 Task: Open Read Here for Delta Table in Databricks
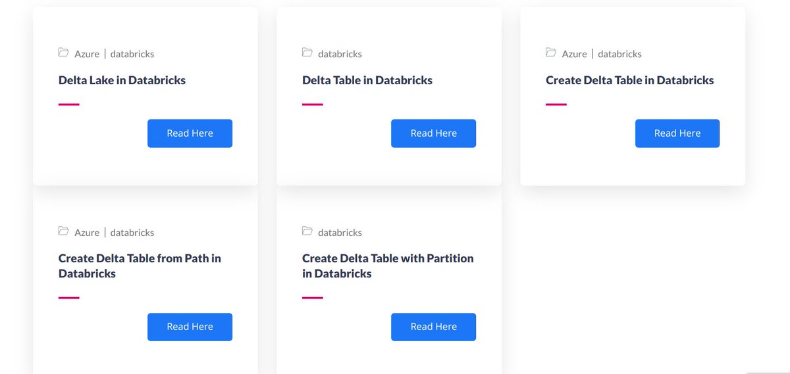[433, 133]
